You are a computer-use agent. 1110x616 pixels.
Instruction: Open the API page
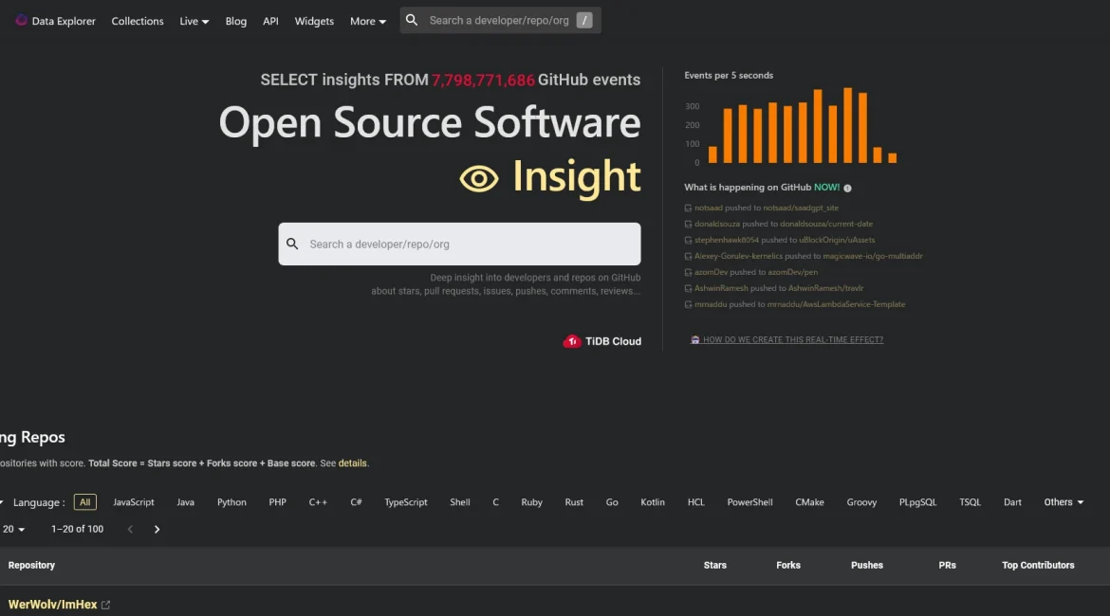tap(270, 21)
